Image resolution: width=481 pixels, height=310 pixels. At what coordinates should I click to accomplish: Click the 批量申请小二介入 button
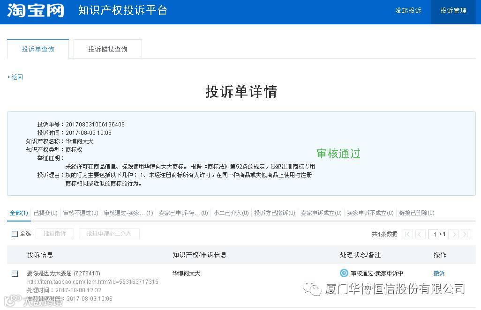click(109, 233)
